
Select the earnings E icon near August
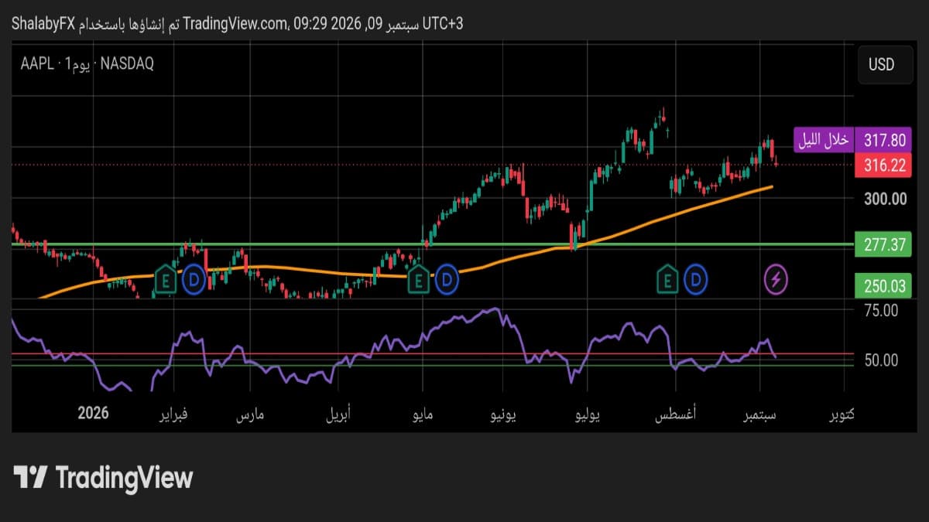click(x=669, y=279)
